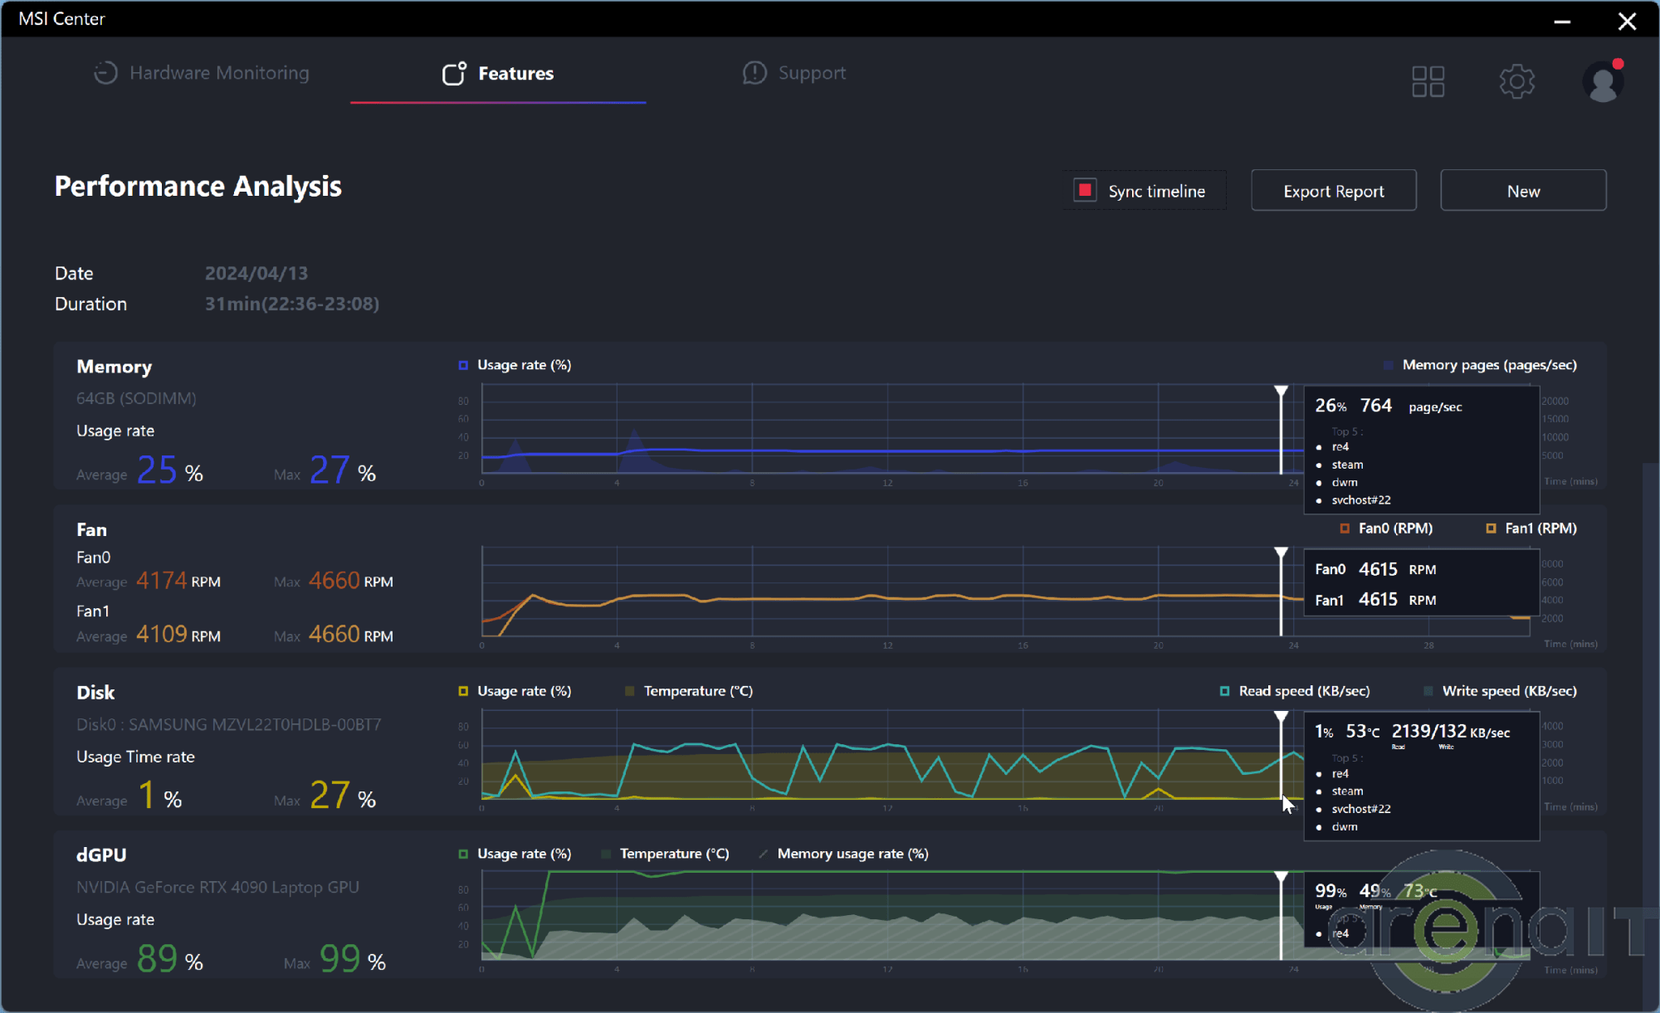Click the Support chat bubble icon
This screenshot has height=1013, width=1660.
tap(754, 73)
